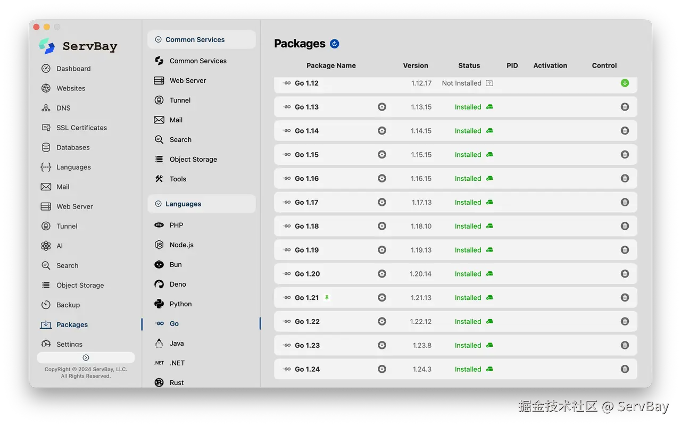Viewport: 681px width, 426px height.
Task: Open settings gear for Go 1.15
Action: [x=382, y=154]
